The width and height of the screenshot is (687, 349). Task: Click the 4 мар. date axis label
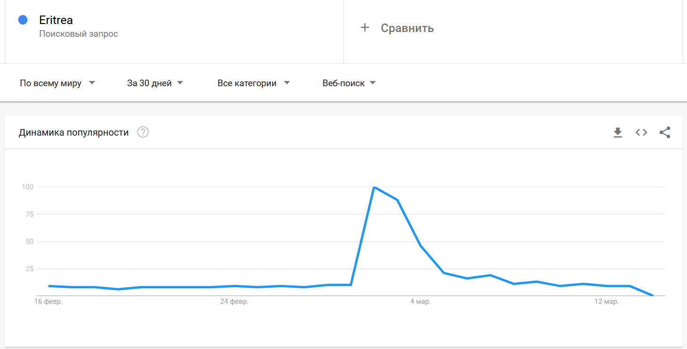[420, 301]
